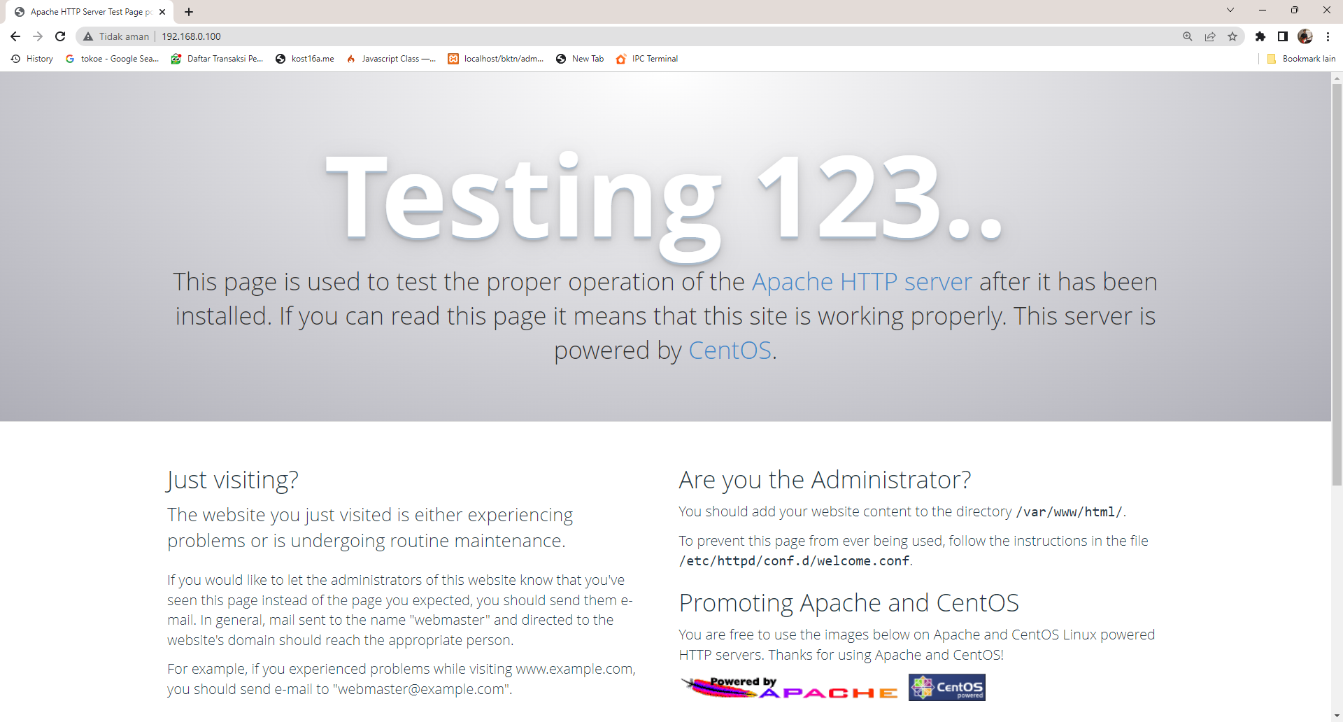Follow the CentOS link in the intro
The width and height of the screenshot is (1343, 722).
pos(730,351)
